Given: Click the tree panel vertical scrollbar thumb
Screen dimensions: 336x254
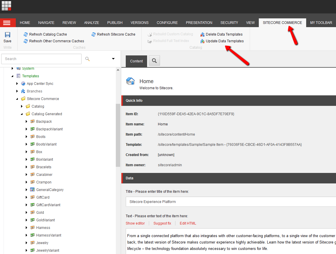Looking at the screenshot, I should point(118,135).
